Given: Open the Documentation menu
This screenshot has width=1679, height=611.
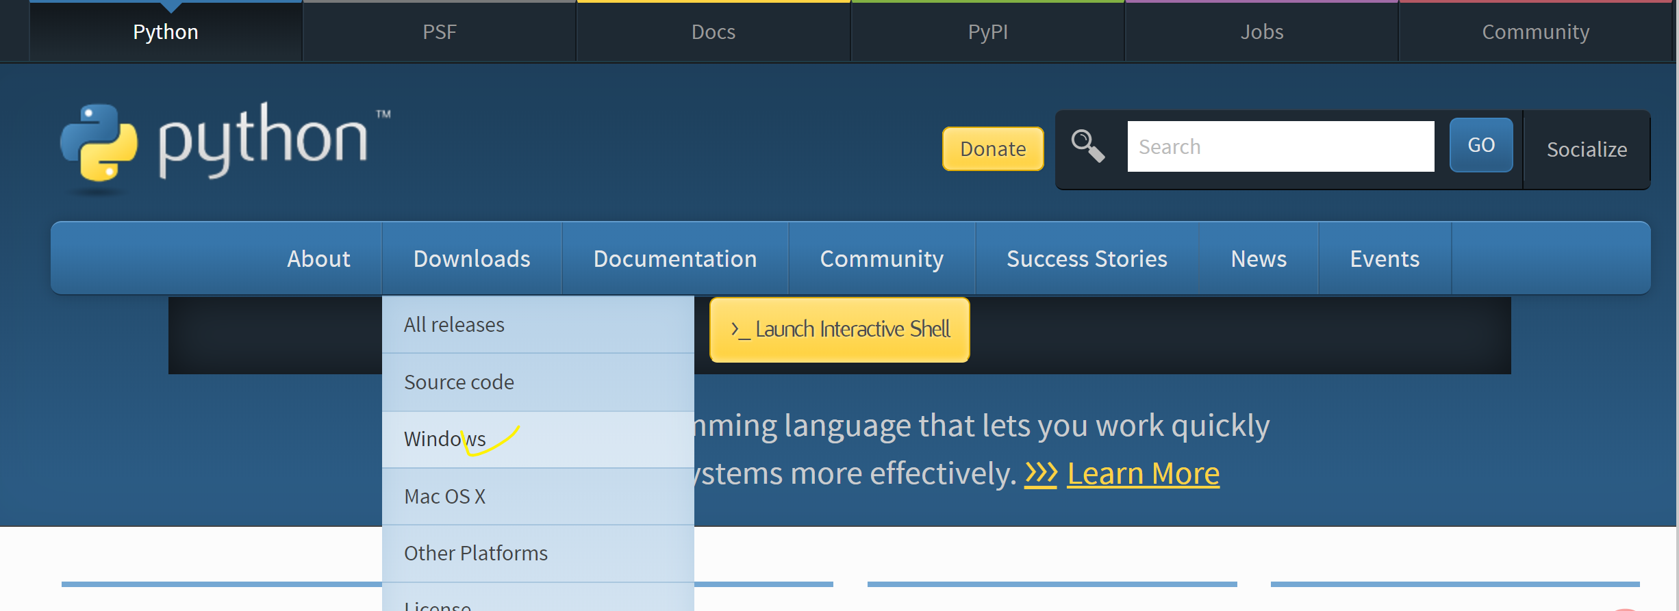Looking at the screenshot, I should pos(675,259).
